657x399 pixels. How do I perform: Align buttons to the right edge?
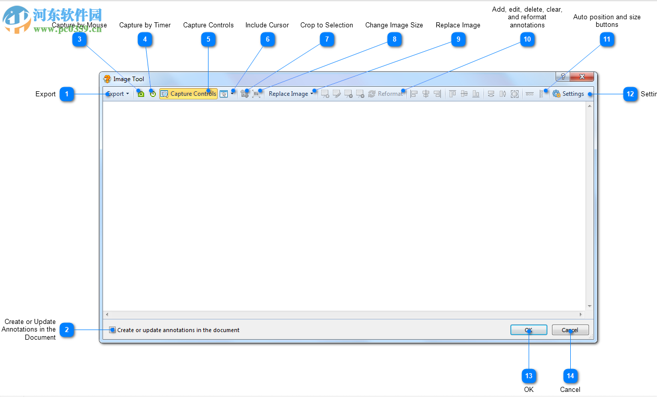tap(437, 94)
